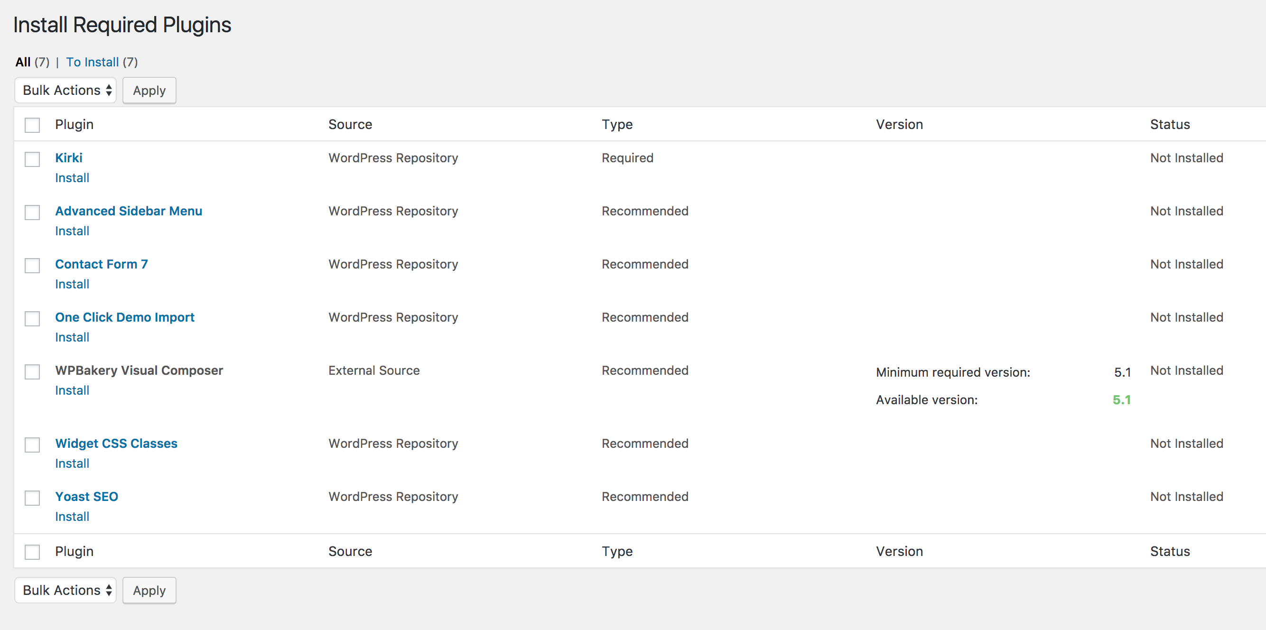Open the bottom Bulk Actions dropdown
Screen dimensions: 1266x630
click(x=66, y=590)
